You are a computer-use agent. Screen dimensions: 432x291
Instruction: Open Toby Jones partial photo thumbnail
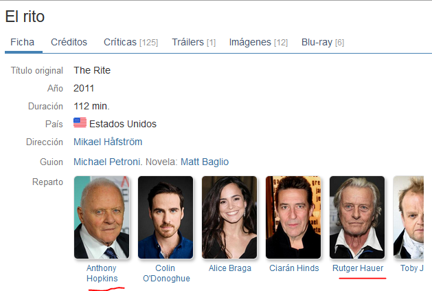pos(412,217)
